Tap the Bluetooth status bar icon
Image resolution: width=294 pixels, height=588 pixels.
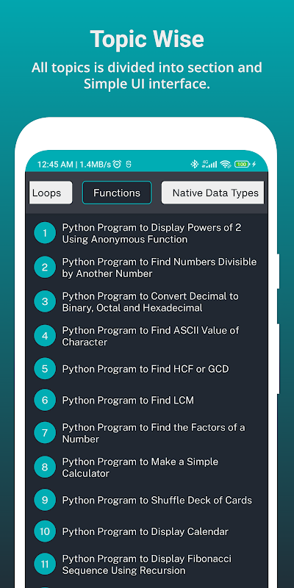pyautogui.click(x=194, y=164)
